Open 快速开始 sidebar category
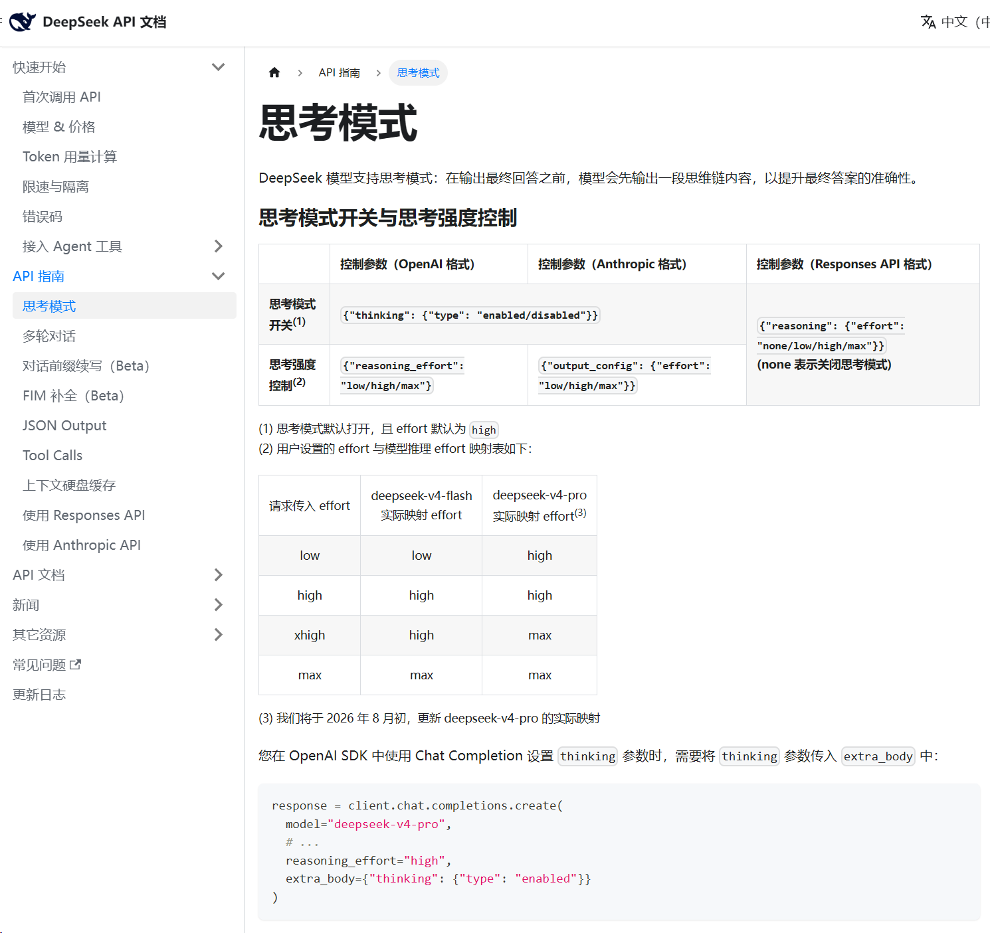Screen dimensions: 990x933 pos(39,67)
